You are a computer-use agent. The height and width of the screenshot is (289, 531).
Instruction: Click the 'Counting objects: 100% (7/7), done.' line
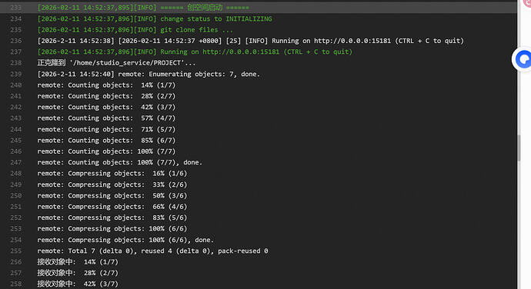[119, 162]
